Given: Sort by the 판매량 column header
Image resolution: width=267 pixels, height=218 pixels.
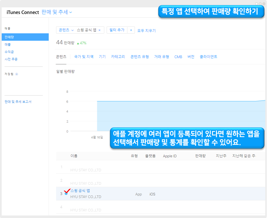Looking at the screenshot, I should point(200,156).
